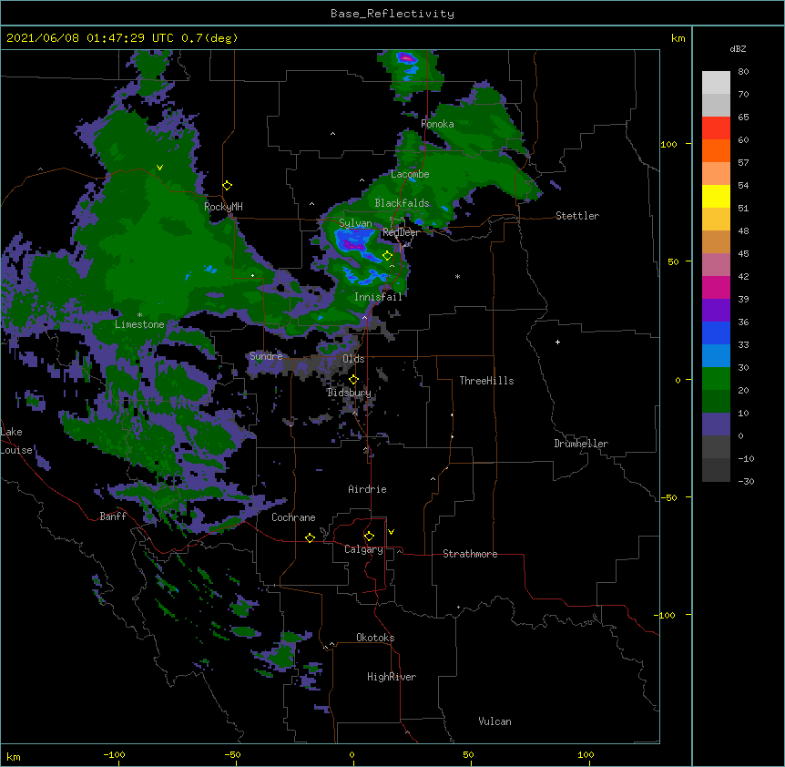Click the Ponoka city label

[437, 124]
